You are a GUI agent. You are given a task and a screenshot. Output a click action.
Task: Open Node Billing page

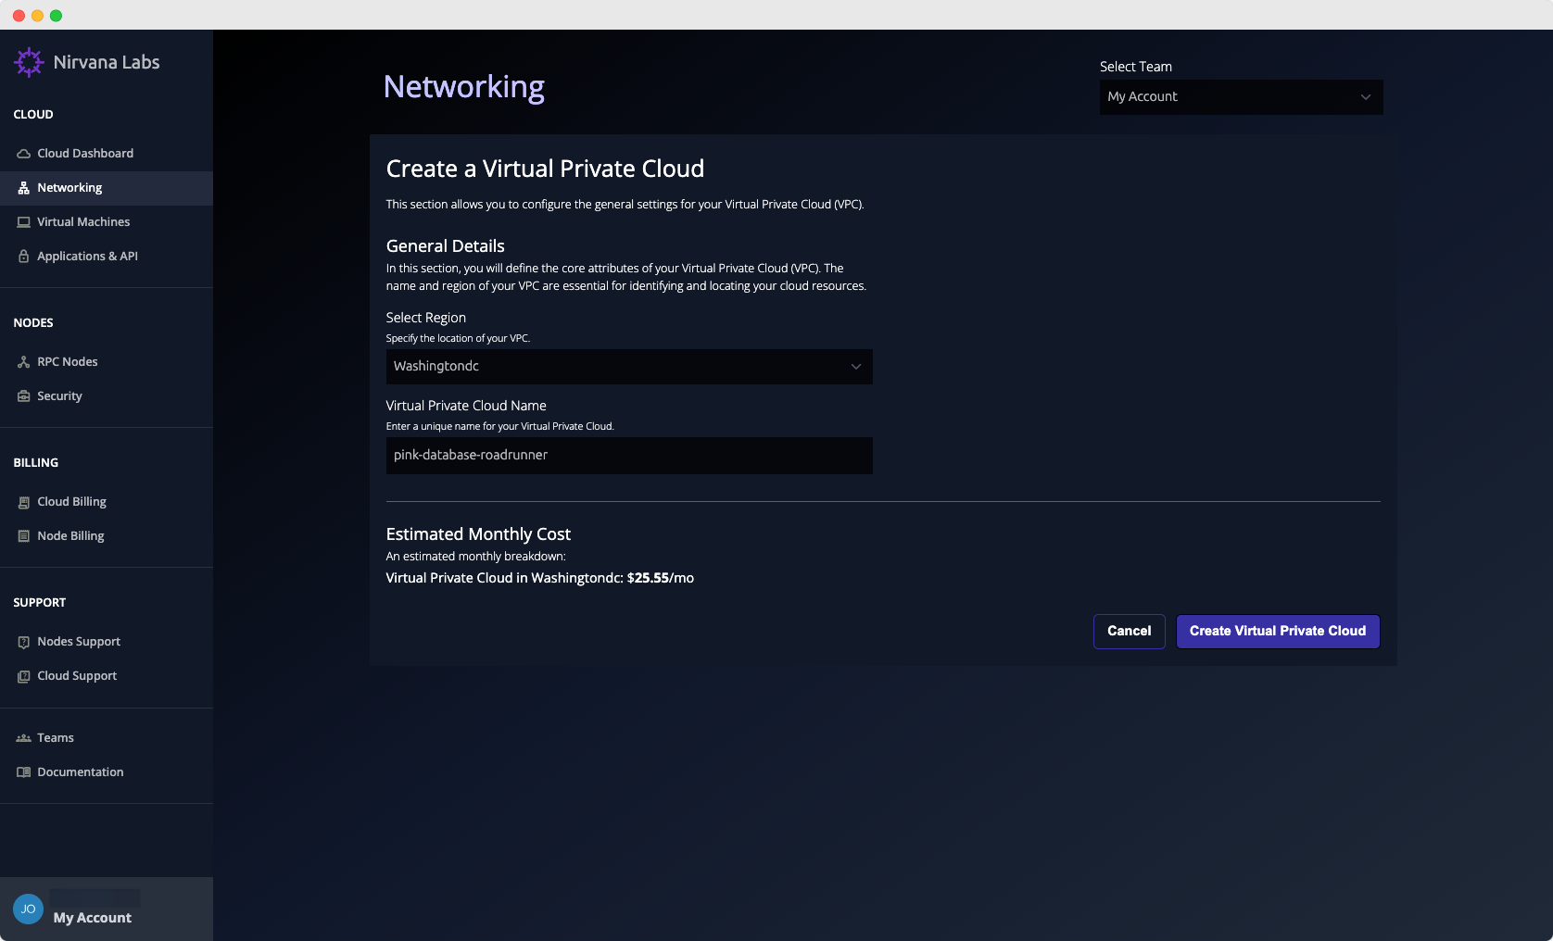[x=107, y=536]
